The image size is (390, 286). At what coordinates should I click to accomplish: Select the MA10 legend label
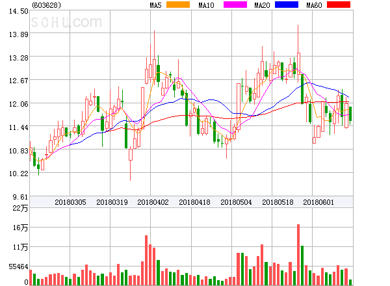pyautogui.click(x=206, y=5)
